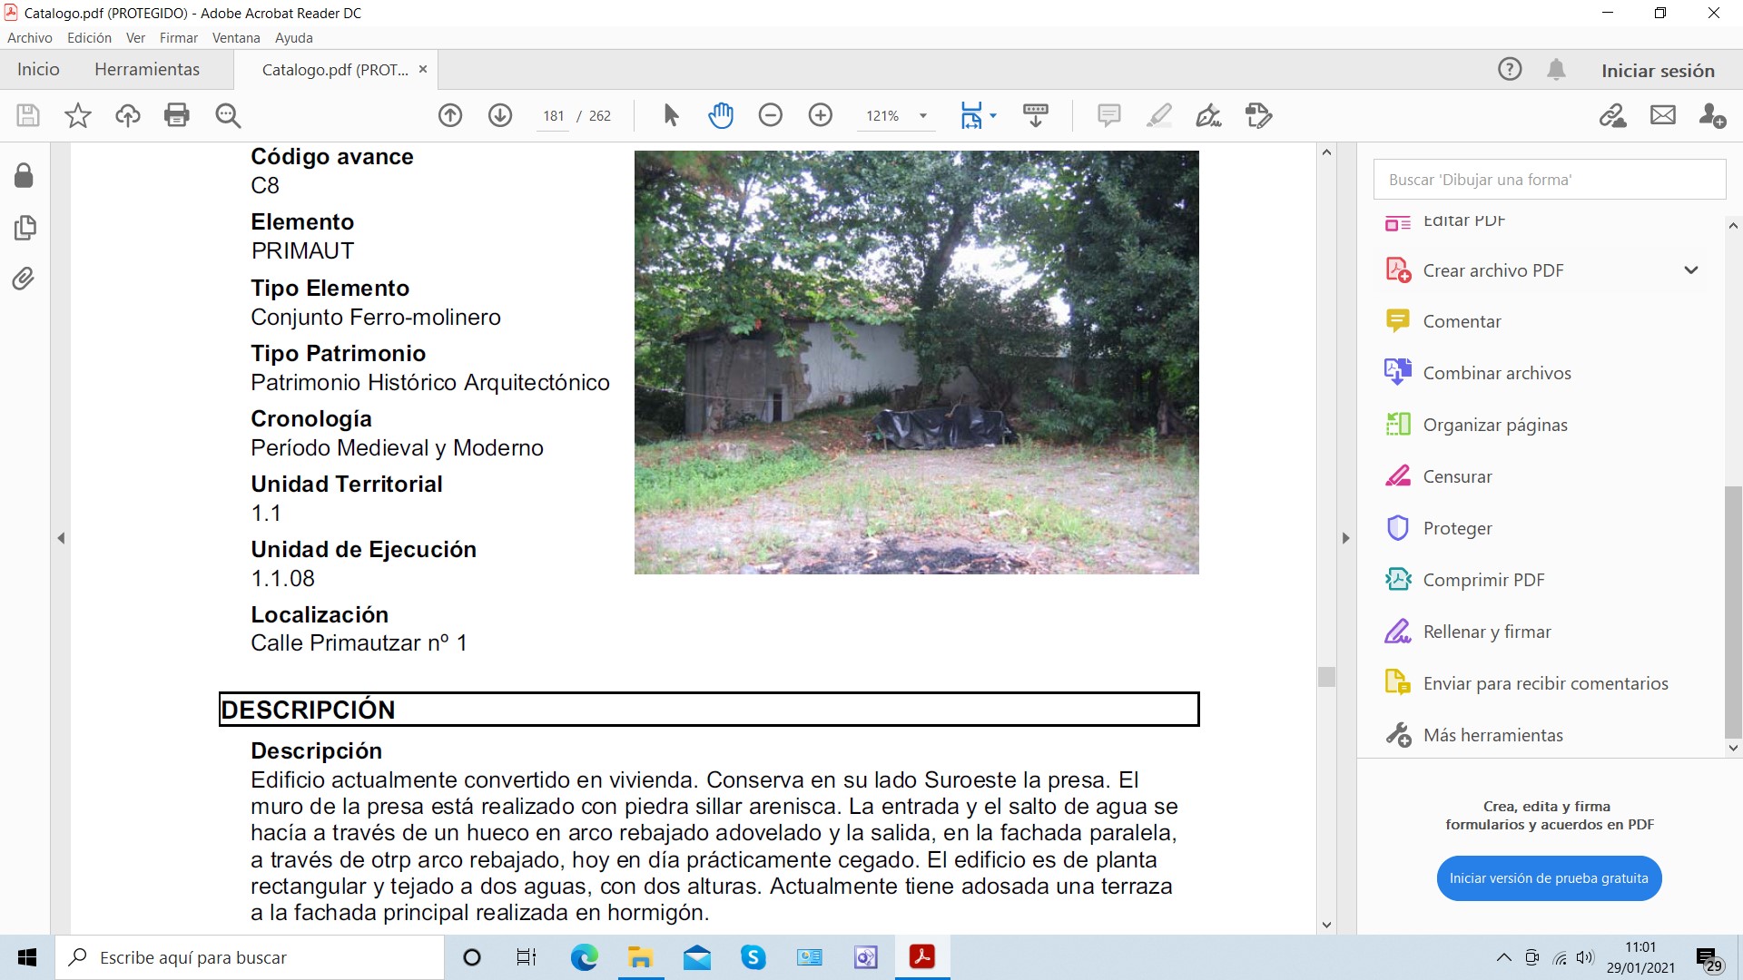Open the notifications bell
This screenshot has height=980, width=1743.
1556,69
